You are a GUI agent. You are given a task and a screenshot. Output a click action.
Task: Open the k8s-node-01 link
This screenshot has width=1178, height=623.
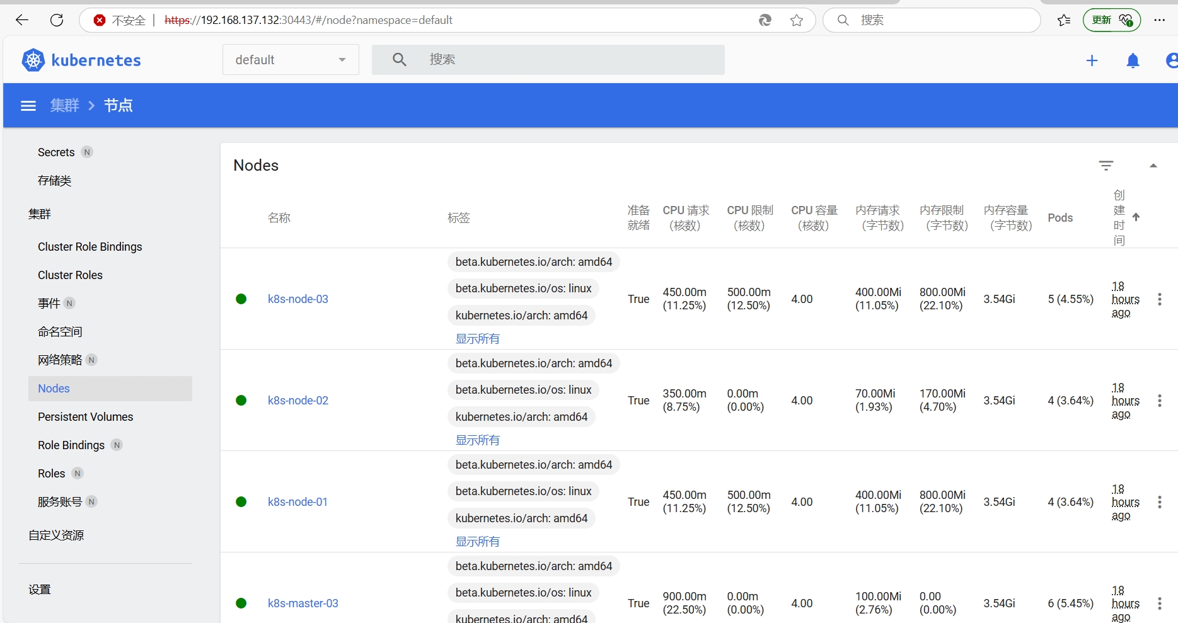point(297,502)
